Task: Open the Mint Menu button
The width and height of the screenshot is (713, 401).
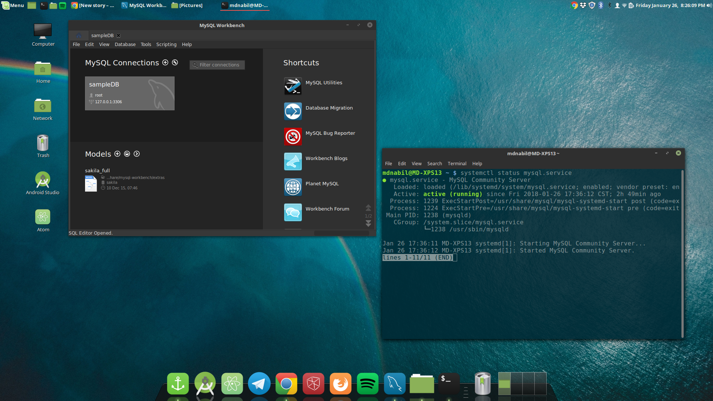Action: coord(13,5)
